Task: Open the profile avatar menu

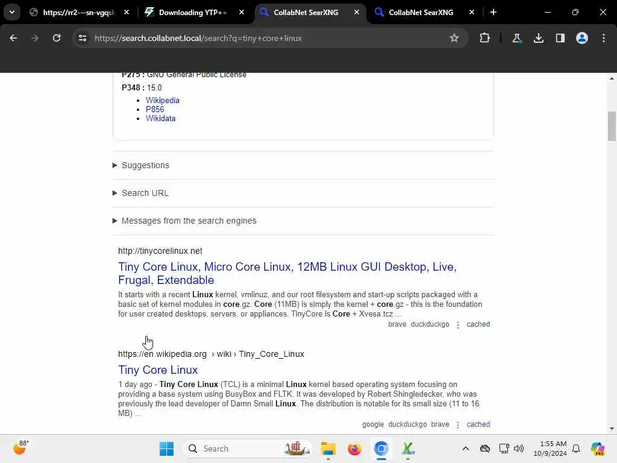Action: pos(582,38)
